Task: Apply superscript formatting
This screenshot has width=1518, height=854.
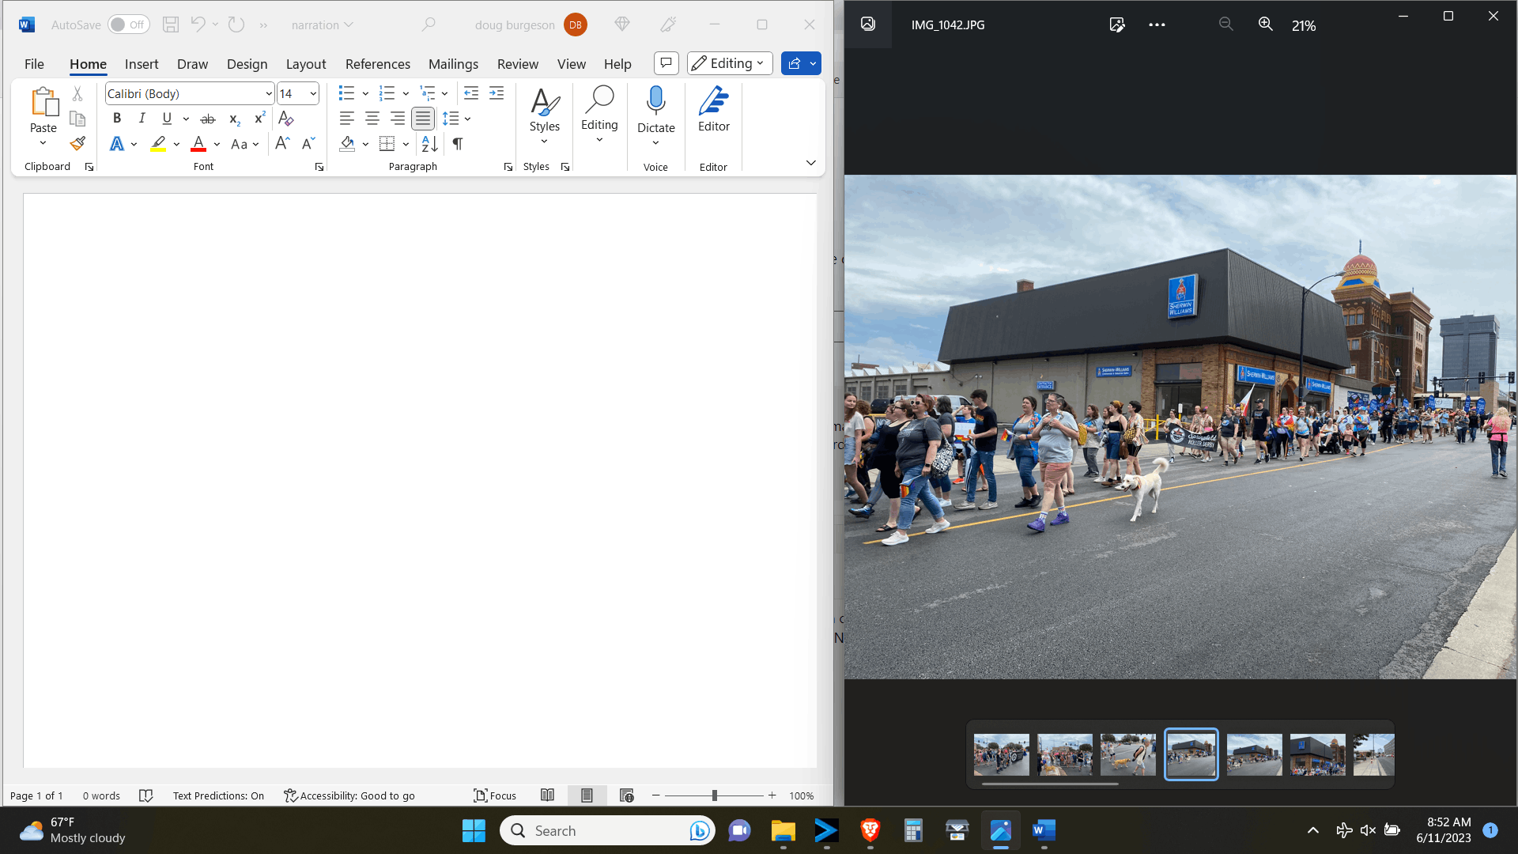Action: click(x=259, y=119)
